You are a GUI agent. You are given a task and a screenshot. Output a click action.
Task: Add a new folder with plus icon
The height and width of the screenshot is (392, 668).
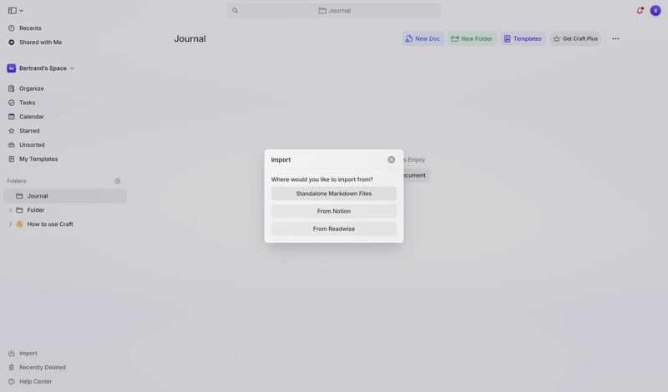coord(118,181)
